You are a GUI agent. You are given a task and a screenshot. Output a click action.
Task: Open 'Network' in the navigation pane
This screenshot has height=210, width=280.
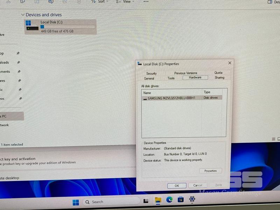[4, 125]
